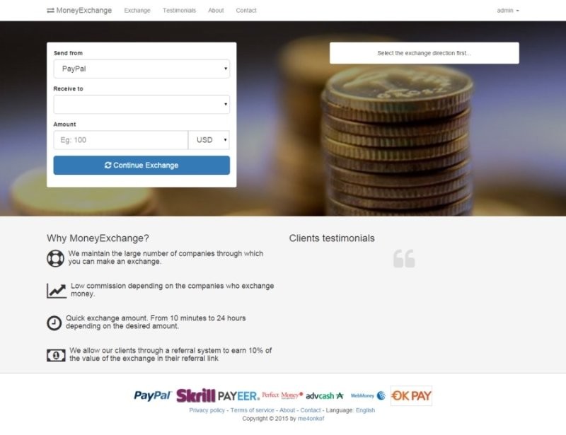Click the Perfect Money logo

pos(282,395)
